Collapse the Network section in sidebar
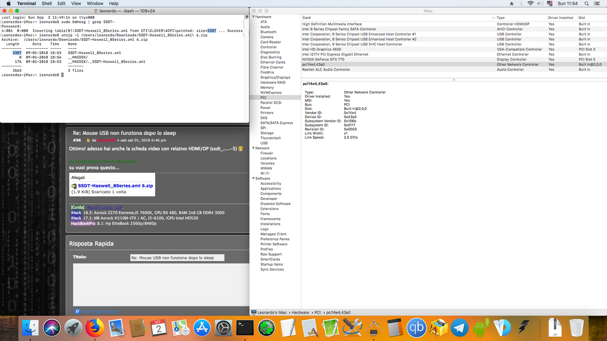This screenshot has height=341, width=607. (254, 148)
